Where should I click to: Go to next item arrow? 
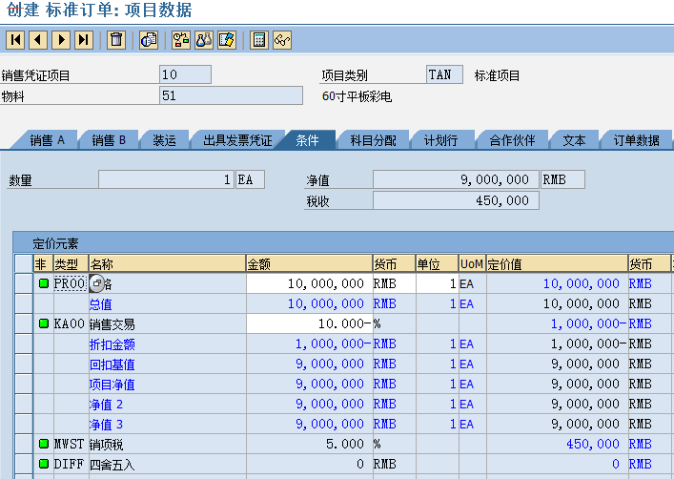[x=61, y=40]
